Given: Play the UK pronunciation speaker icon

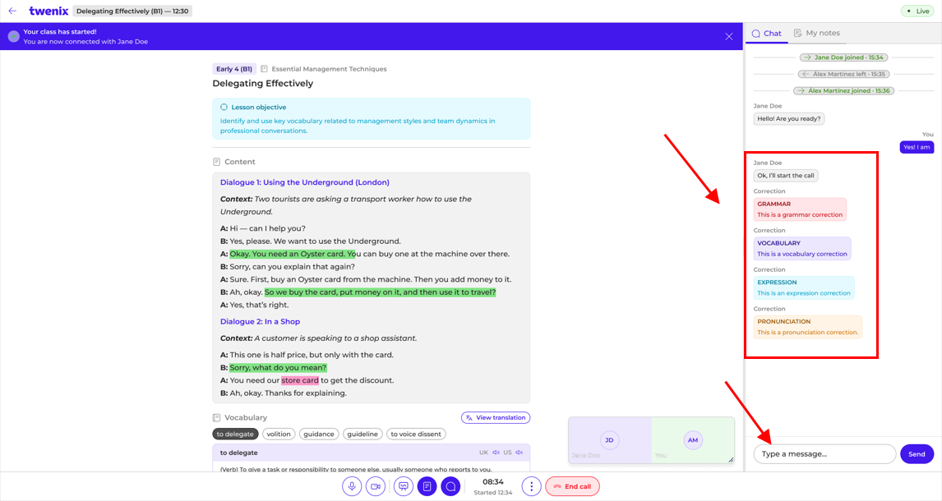Looking at the screenshot, I should 496,453.
